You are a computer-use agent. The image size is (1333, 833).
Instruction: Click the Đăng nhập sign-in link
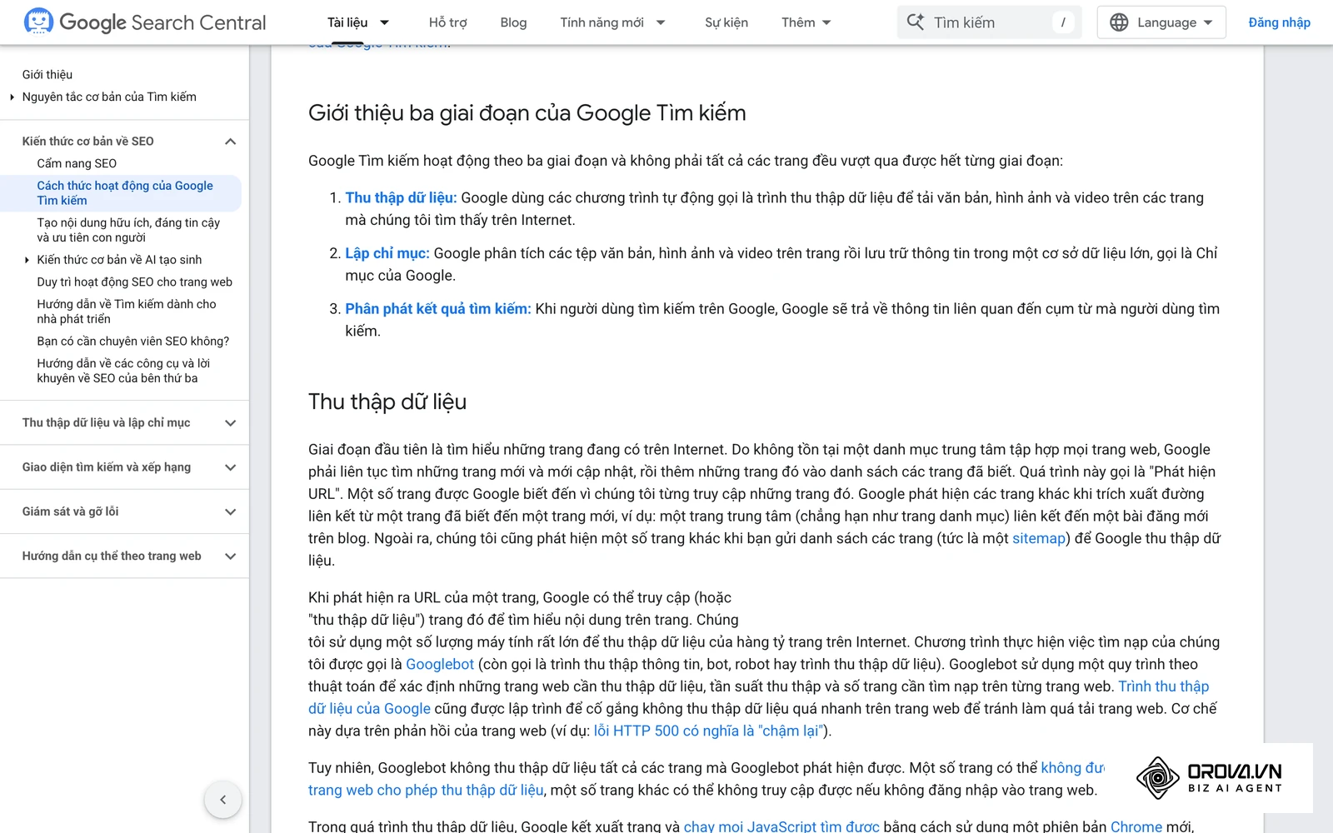(1279, 22)
